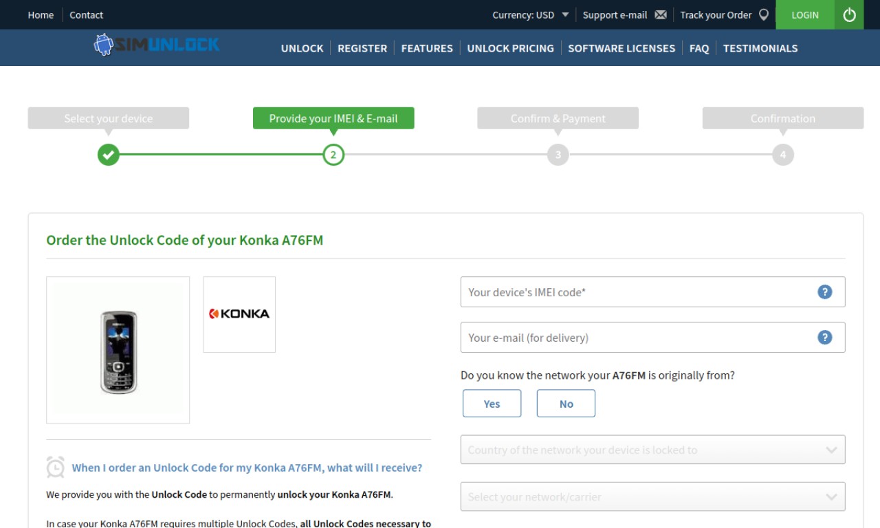The width and height of the screenshot is (880, 528).
Task: Click the Konka A76FM phone image
Action: pos(118,351)
